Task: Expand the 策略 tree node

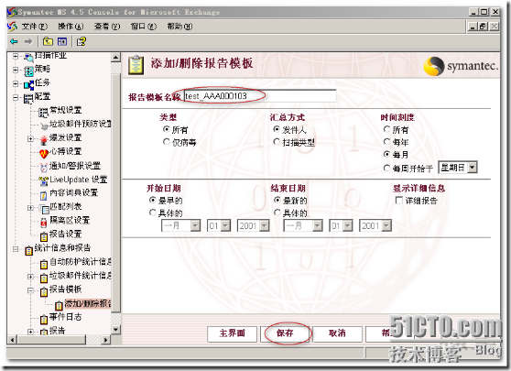Action: 16,70
